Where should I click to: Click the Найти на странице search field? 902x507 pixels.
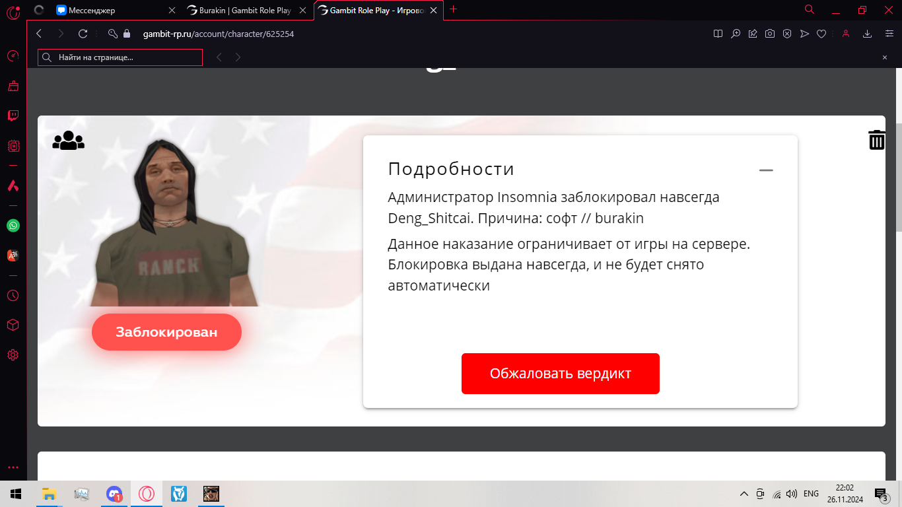[x=125, y=57]
